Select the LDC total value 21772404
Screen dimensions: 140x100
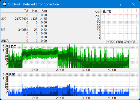click(22, 19)
